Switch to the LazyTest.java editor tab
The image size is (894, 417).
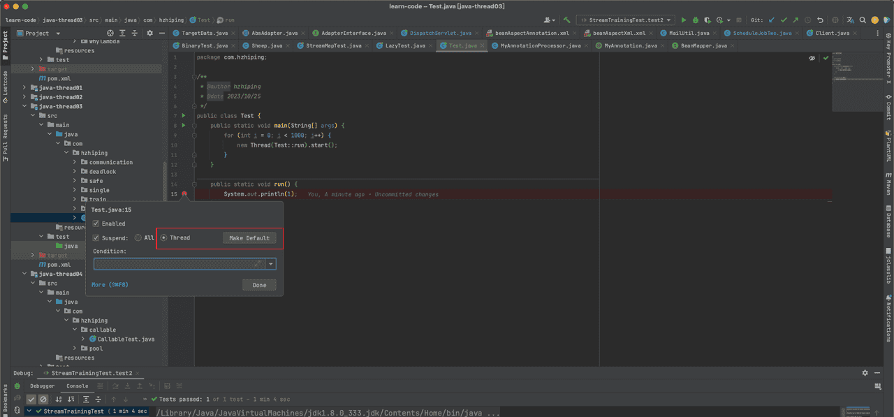(x=404, y=45)
